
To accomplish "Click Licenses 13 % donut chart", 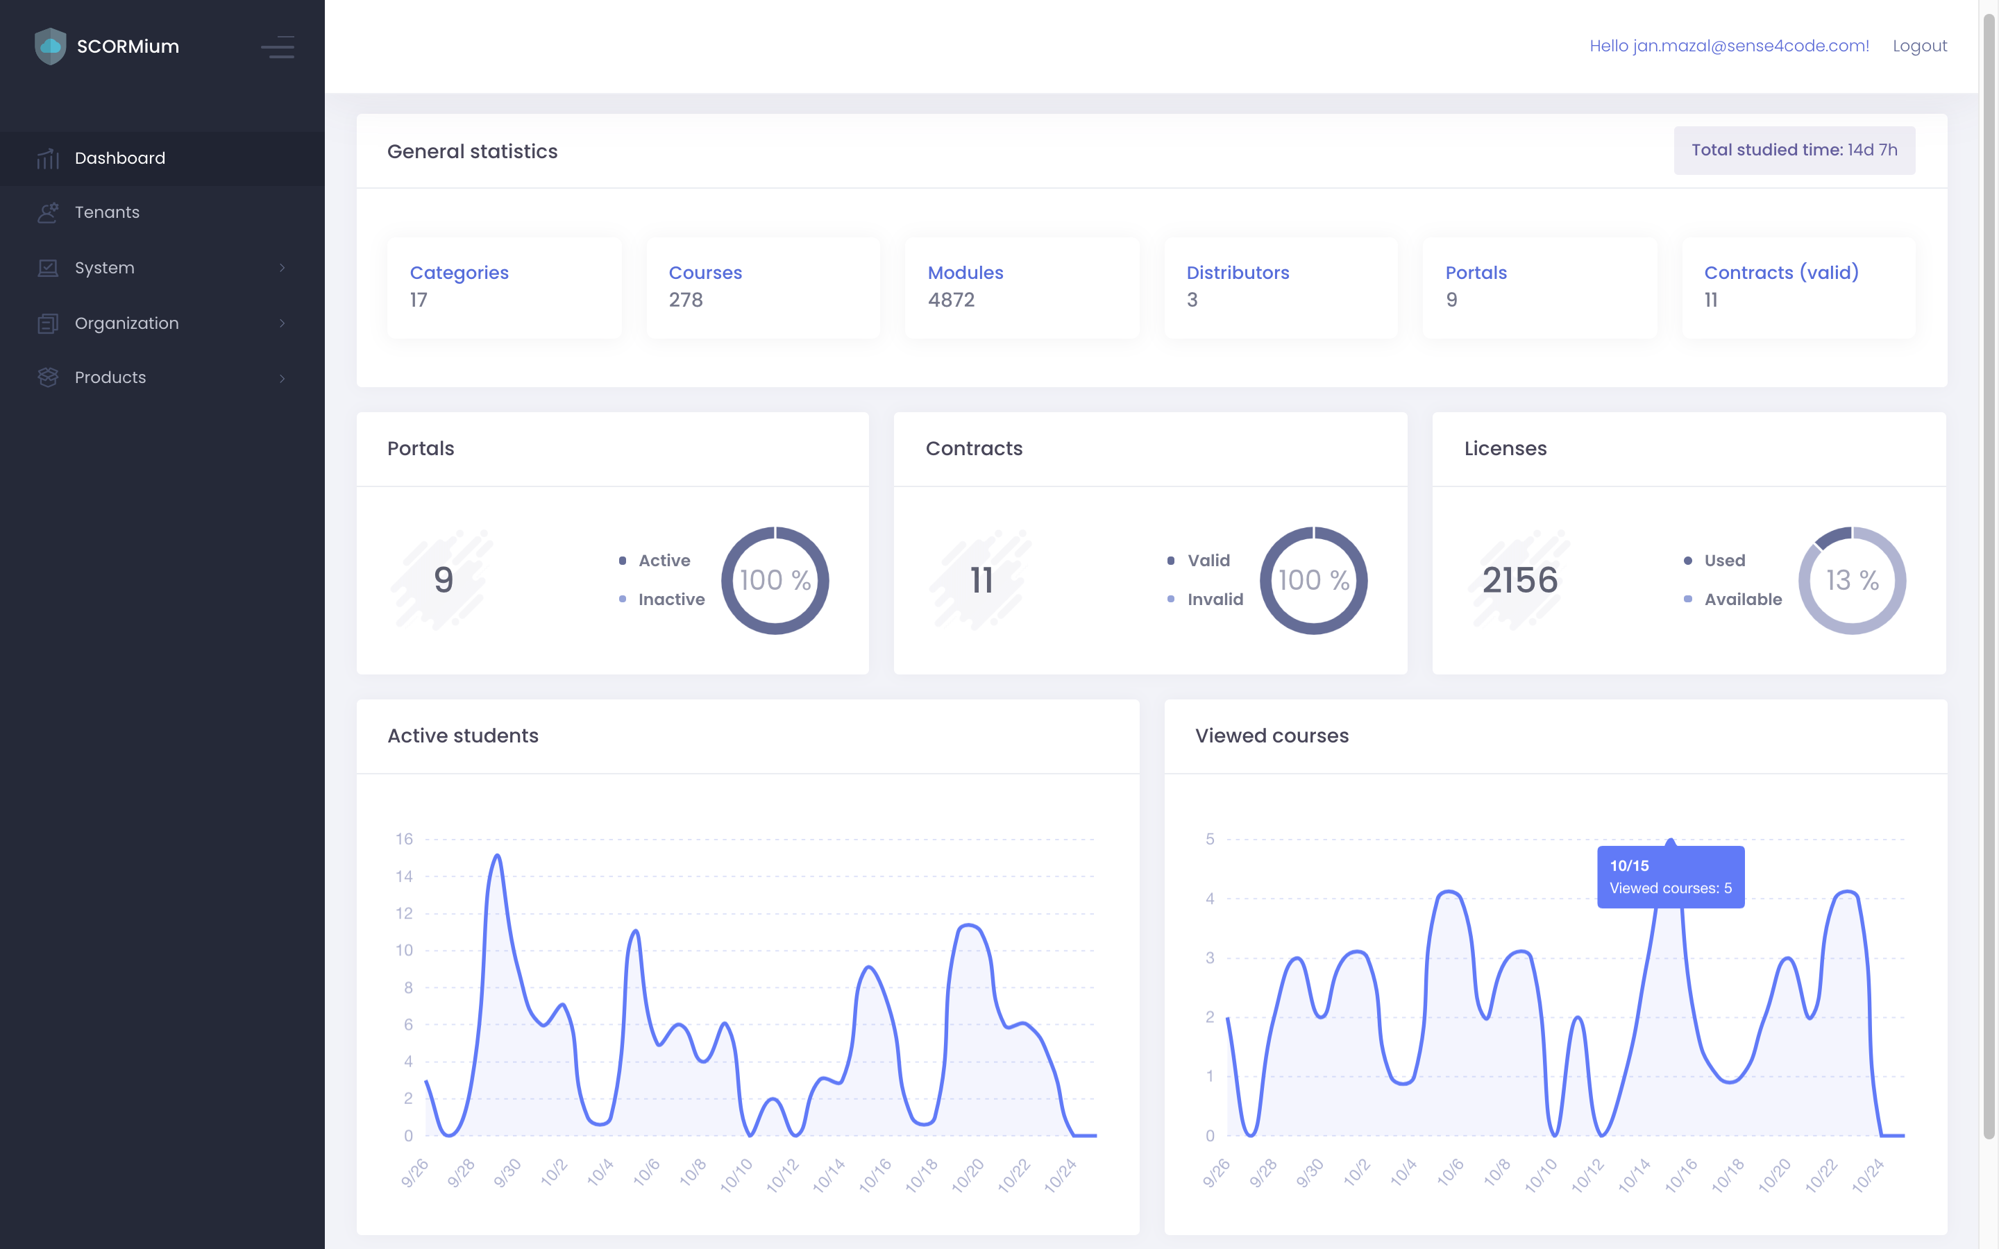I will point(1851,581).
